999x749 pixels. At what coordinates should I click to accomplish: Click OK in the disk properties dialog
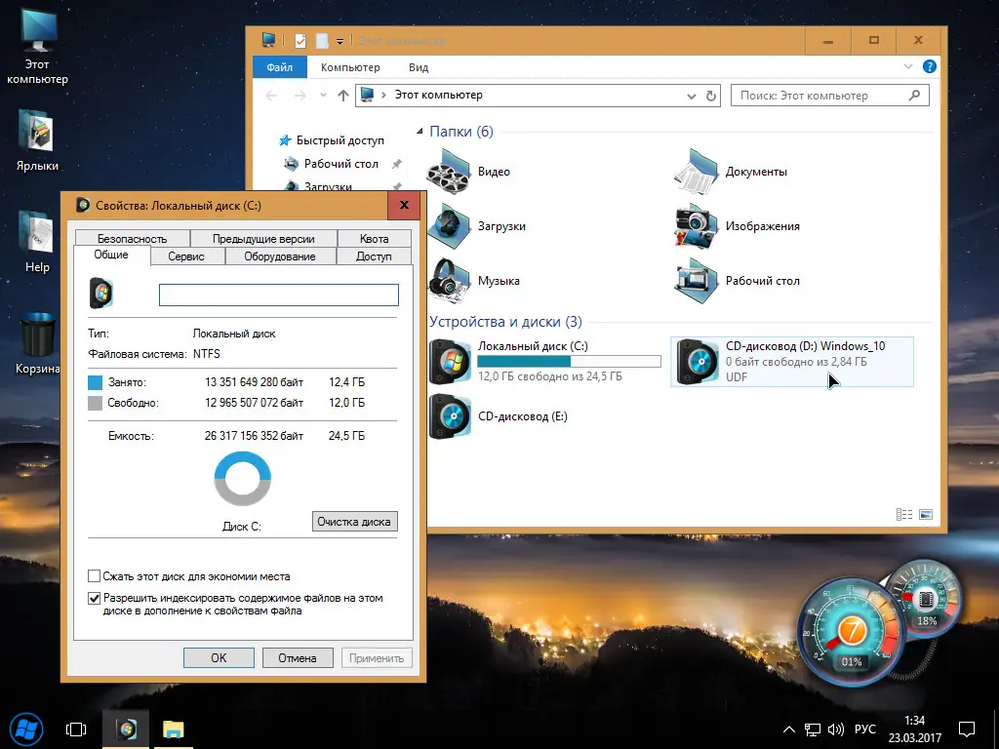click(x=219, y=658)
